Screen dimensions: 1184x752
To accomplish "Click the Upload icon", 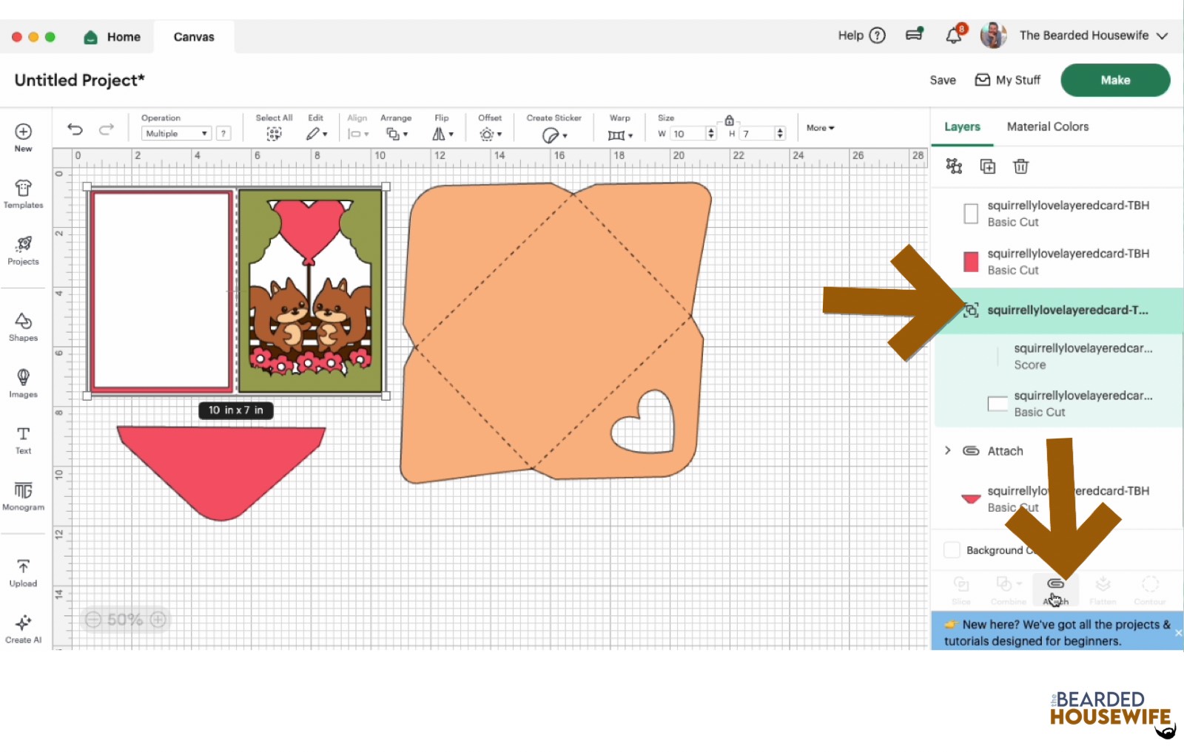I will click(23, 572).
